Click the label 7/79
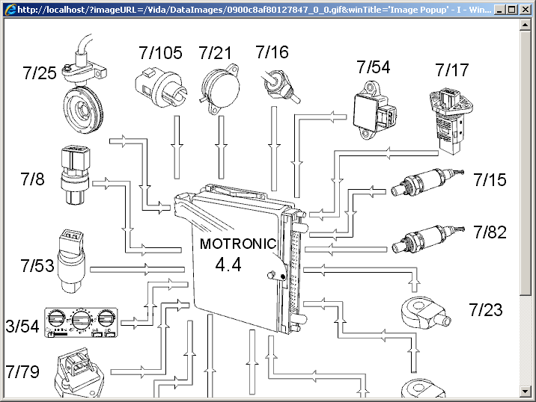536x402 pixels. pos(22,372)
